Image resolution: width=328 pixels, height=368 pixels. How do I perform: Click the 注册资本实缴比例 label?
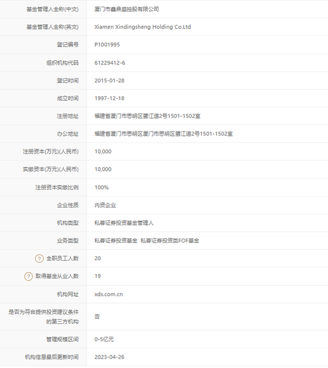click(57, 188)
